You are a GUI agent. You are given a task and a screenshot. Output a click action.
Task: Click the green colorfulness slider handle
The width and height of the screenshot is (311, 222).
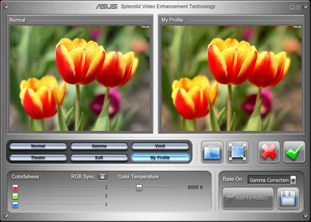[15, 196]
